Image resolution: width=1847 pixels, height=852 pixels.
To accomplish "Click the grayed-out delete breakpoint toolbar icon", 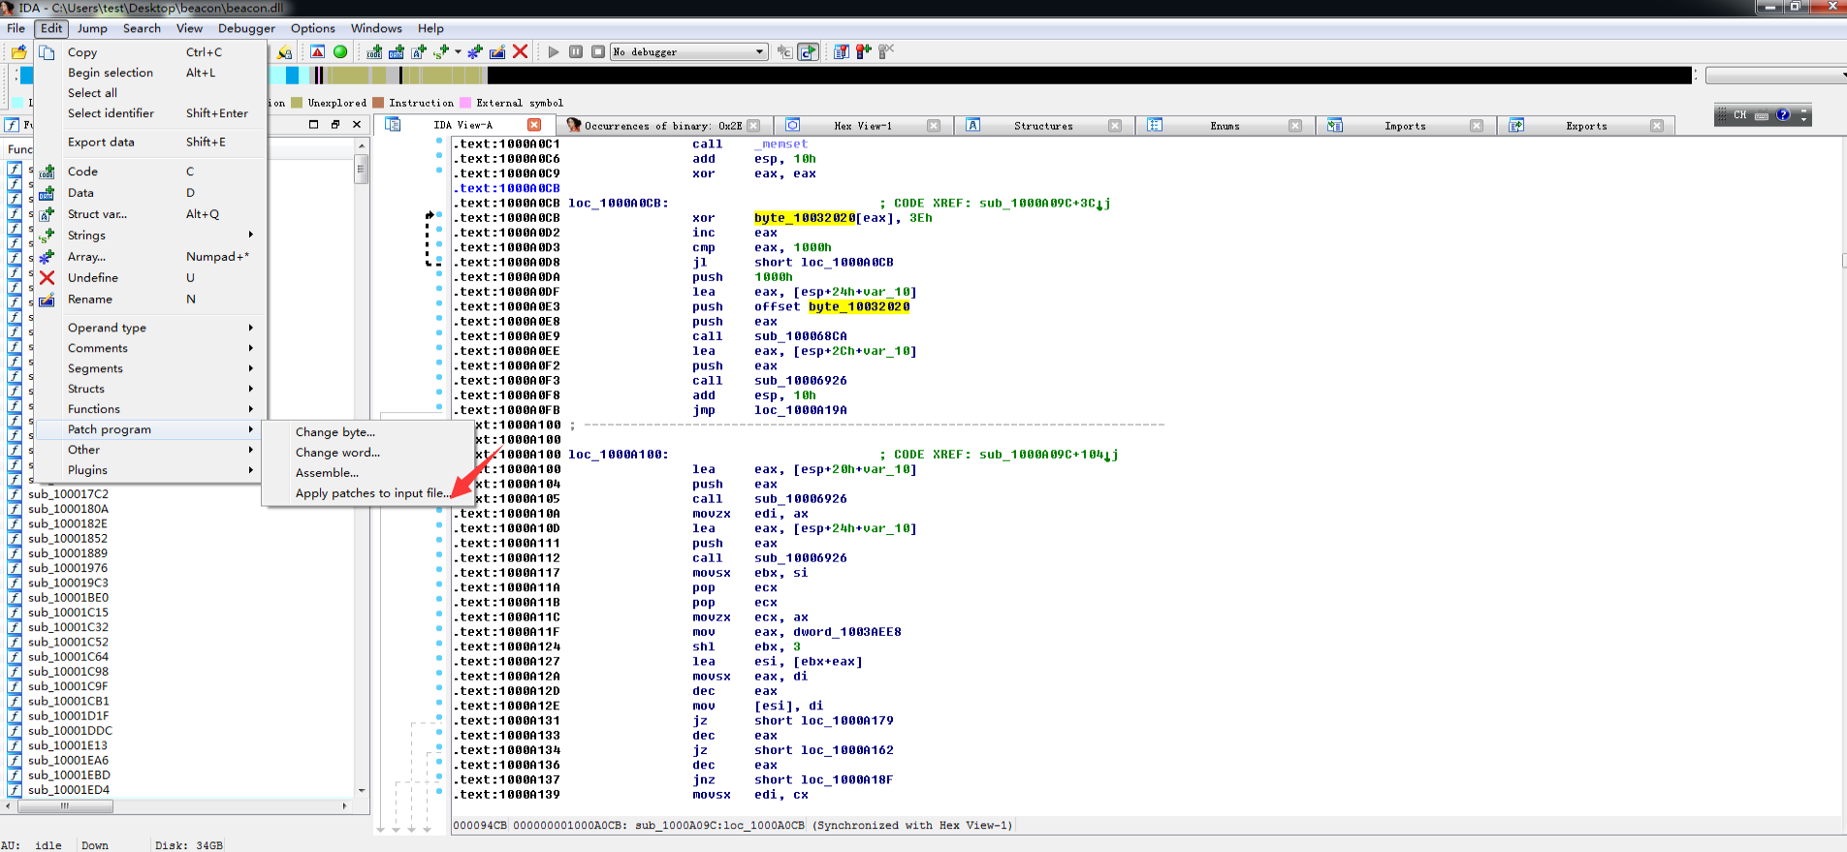I will pos(886,52).
